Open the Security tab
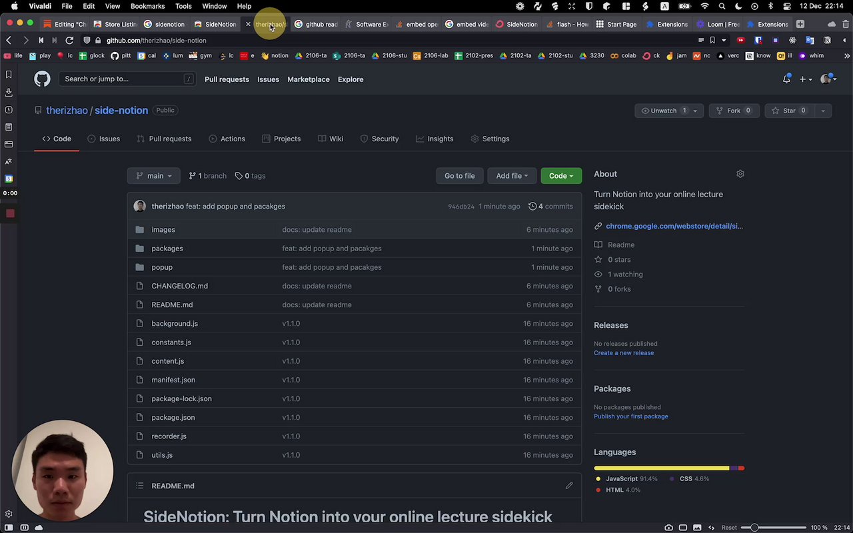853x533 pixels. (379, 139)
